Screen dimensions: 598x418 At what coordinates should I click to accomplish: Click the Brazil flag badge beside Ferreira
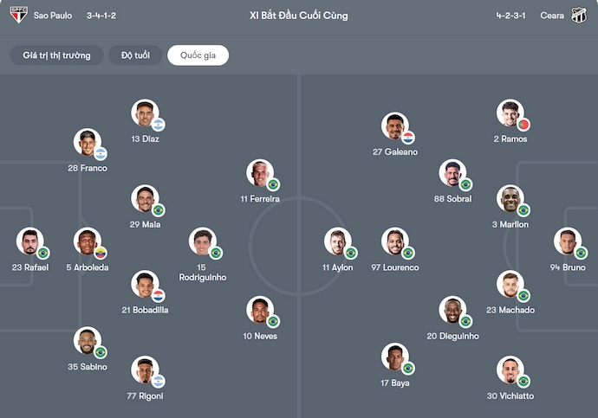pyautogui.click(x=273, y=184)
